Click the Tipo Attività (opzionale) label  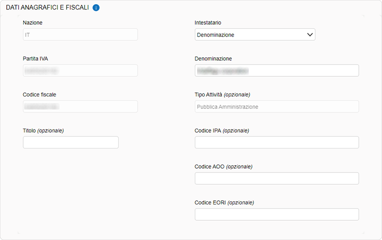222,94
